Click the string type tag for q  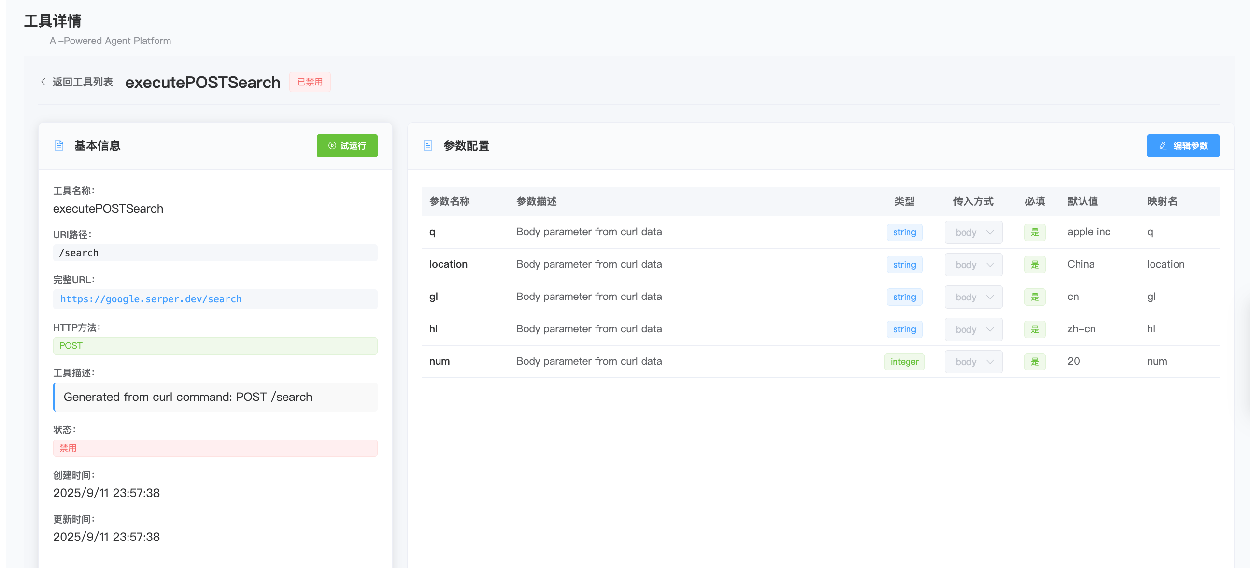[904, 232]
